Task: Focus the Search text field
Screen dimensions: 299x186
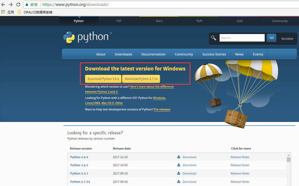Action: [x=242, y=38]
